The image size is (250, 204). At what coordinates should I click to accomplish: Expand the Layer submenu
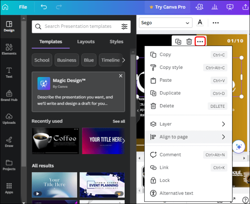(x=188, y=124)
